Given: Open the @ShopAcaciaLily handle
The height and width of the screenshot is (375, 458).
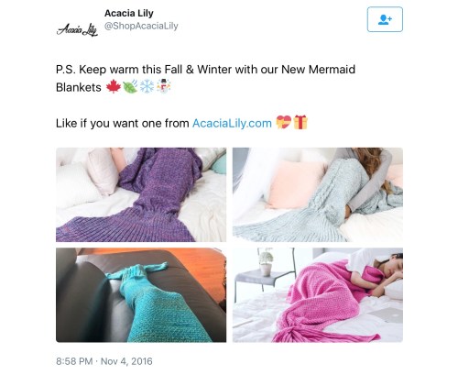Looking at the screenshot, I should tap(141, 26).
